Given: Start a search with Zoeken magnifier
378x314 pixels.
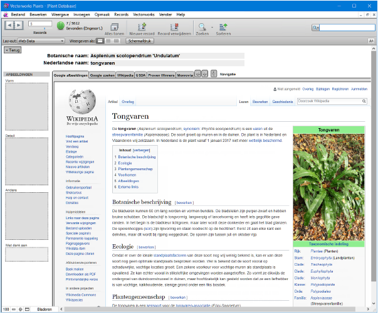Looking at the screenshot, I should pyautogui.click(x=202, y=26).
